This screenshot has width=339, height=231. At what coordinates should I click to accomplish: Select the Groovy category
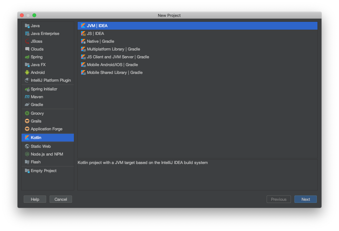[x=48, y=113]
